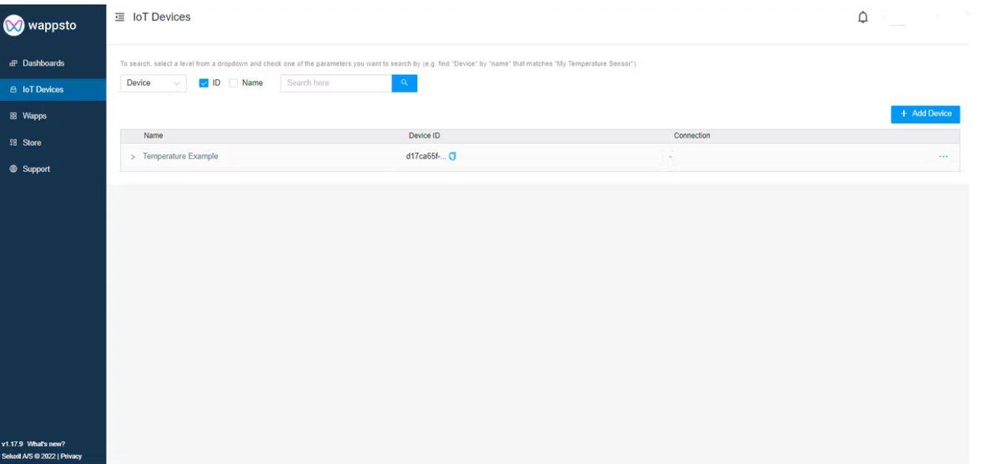Click the Search here input field
Screen dimensions: 995x464
click(336, 83)
